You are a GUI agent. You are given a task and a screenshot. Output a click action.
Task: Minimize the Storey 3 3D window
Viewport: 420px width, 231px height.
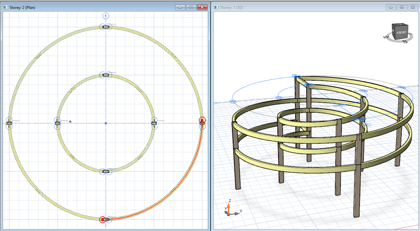click(x=391, y=7)
